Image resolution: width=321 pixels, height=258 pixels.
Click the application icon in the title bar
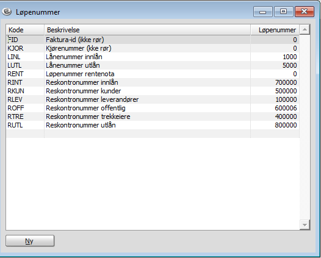7,12
